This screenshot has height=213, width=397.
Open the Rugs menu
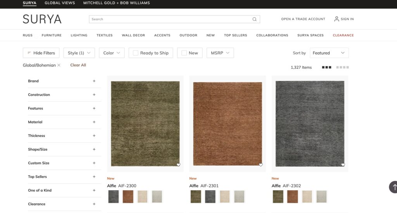(x=28, y=35)
